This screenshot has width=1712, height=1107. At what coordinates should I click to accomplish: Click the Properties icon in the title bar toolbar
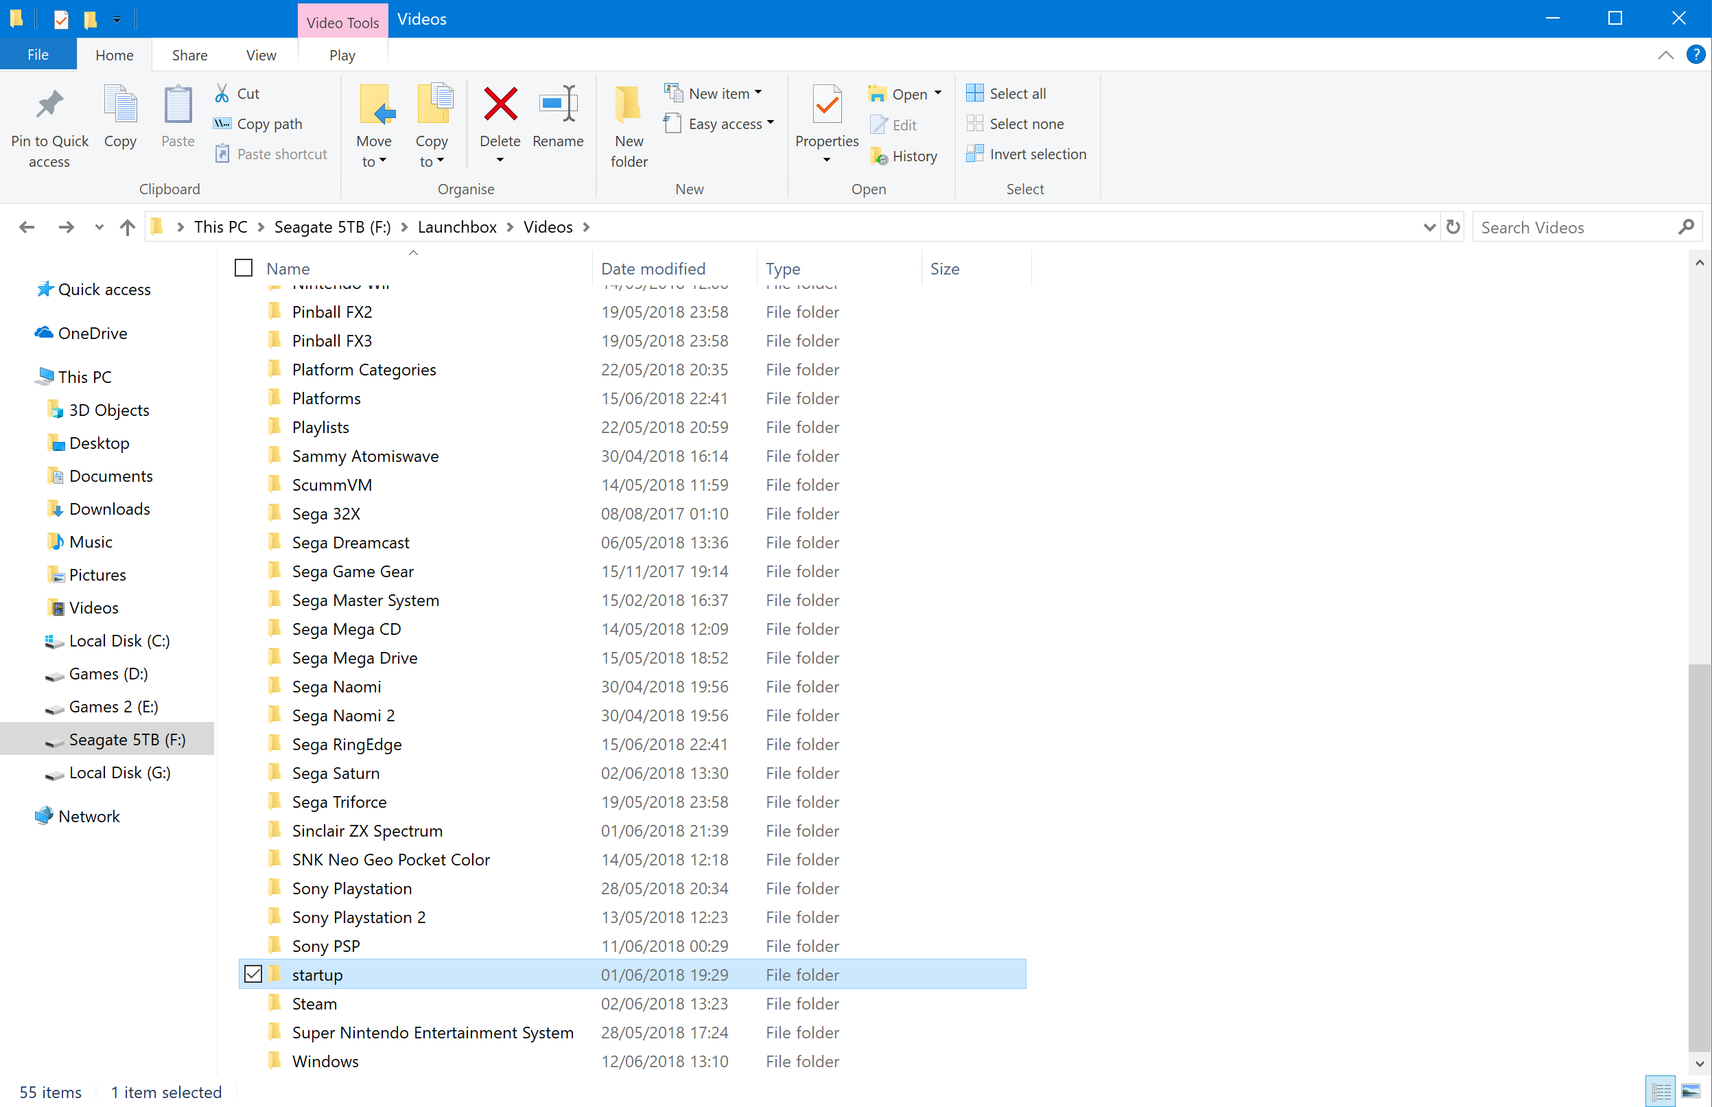(61, 19)
